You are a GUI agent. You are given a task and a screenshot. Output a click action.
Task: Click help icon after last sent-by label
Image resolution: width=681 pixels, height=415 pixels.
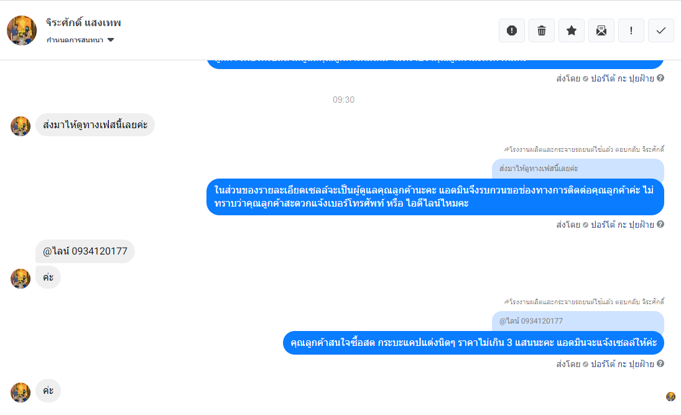(x=660, y=364)
